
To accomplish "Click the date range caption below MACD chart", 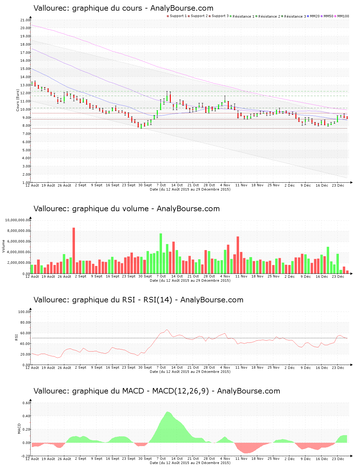I will click(x=190, y=463).
